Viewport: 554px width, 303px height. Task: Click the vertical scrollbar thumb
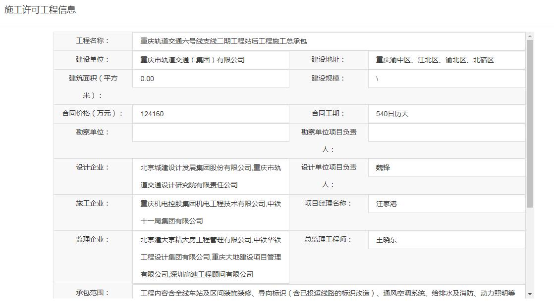pos(530,124)
